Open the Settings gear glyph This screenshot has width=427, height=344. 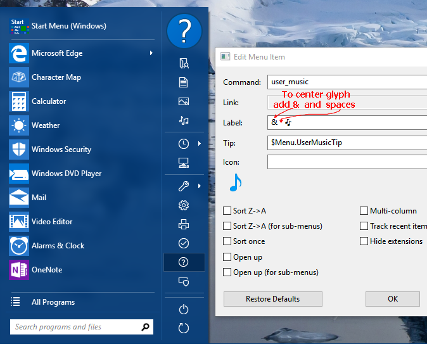[184, 205]
